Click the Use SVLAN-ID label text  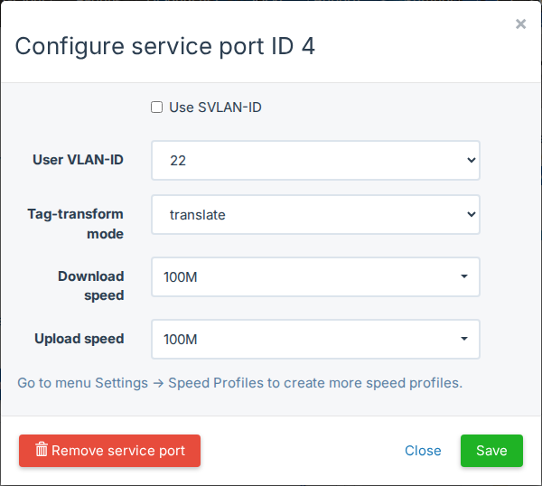pos(215,107)
